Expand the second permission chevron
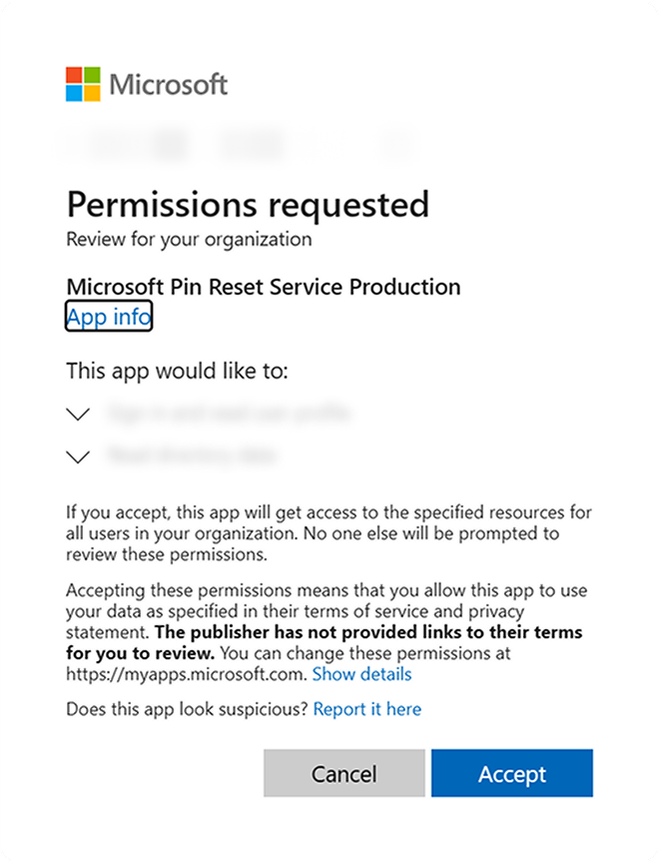The width and height of the screenshot is (659, 862). coord(78,456)
